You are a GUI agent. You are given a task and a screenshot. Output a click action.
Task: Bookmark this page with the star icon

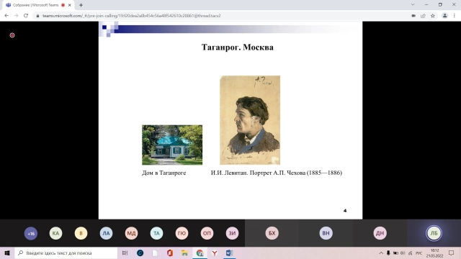point(433,16)
